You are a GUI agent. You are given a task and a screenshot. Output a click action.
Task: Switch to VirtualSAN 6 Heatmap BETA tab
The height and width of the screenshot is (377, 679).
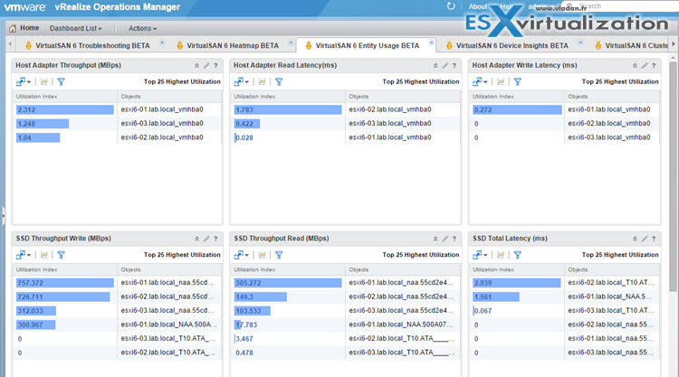click(x=233, y=45)
